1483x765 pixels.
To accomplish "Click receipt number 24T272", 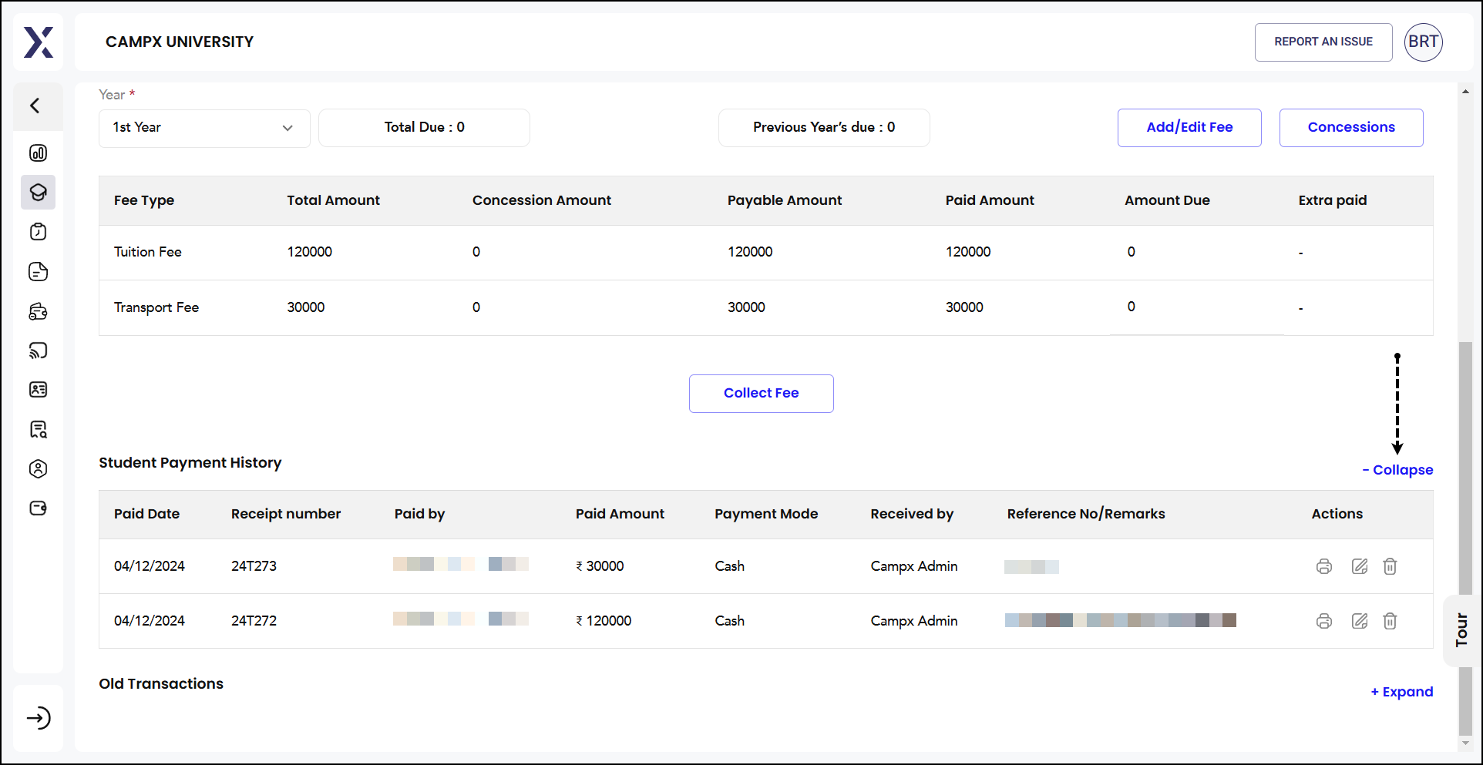I will [x=254, y=621].
